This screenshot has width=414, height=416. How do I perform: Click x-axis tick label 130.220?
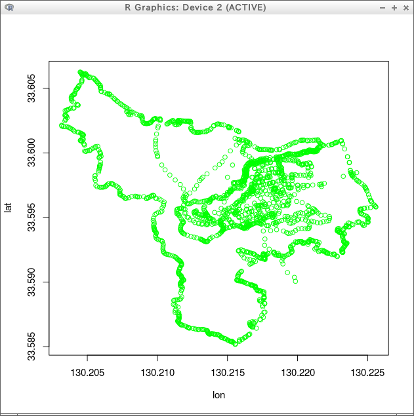(x=298, y=373)
